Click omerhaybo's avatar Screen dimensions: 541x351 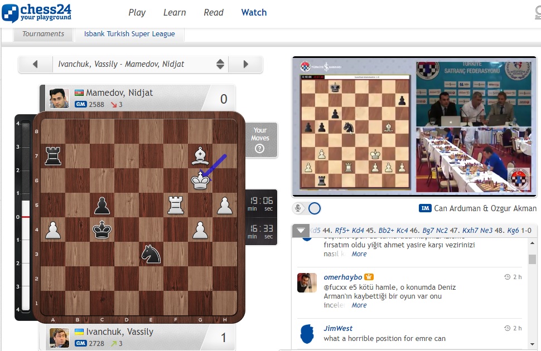coord(307,282)
